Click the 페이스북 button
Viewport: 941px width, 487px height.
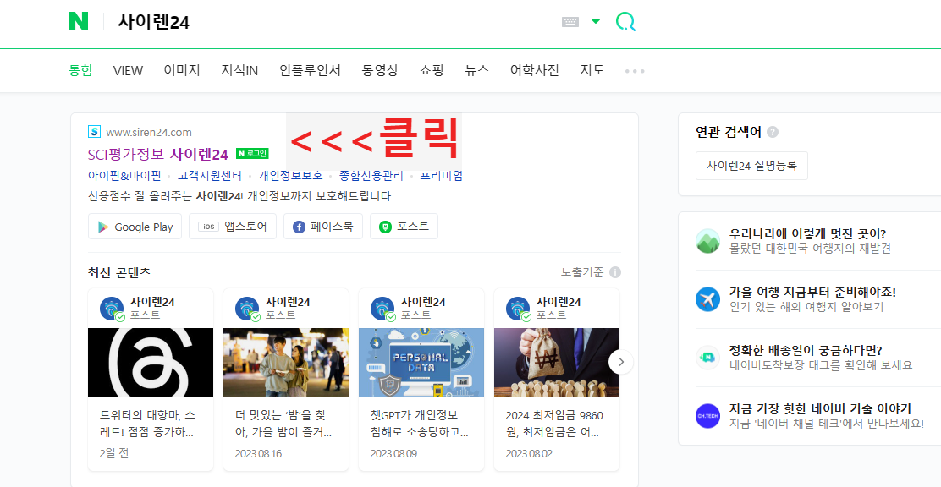point(323,226)
